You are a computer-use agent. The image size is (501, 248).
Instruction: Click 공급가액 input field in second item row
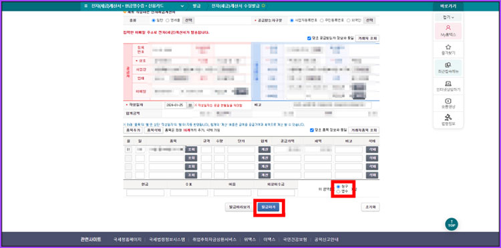287,158
